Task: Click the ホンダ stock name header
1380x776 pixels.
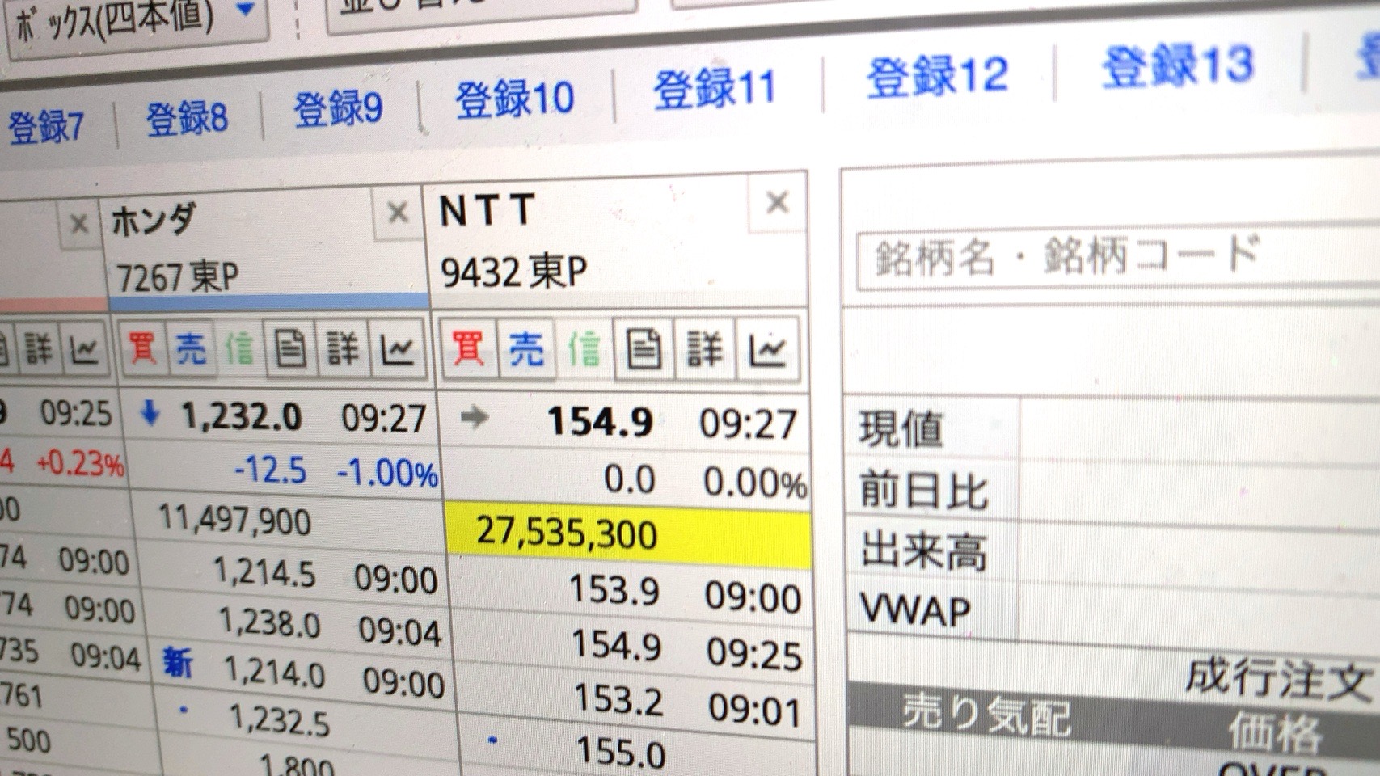Action: pos(153,219)
